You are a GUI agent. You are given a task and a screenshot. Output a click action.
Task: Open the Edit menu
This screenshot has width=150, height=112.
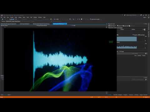coord(5,17)
